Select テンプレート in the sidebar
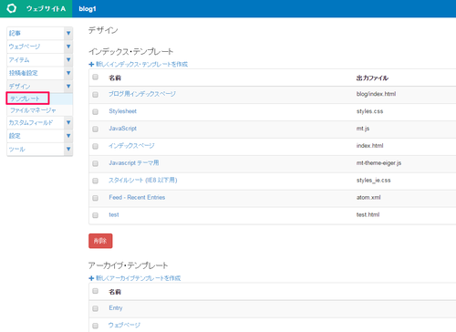Image resolution: width=456 pixels, height=332 pixels. click(25, 99)
